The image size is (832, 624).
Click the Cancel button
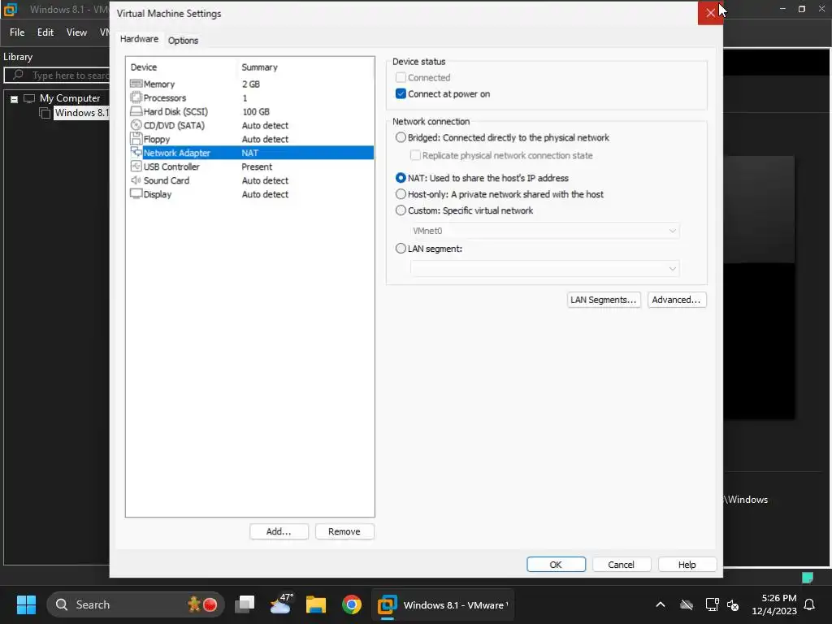(x=622, y=565)
